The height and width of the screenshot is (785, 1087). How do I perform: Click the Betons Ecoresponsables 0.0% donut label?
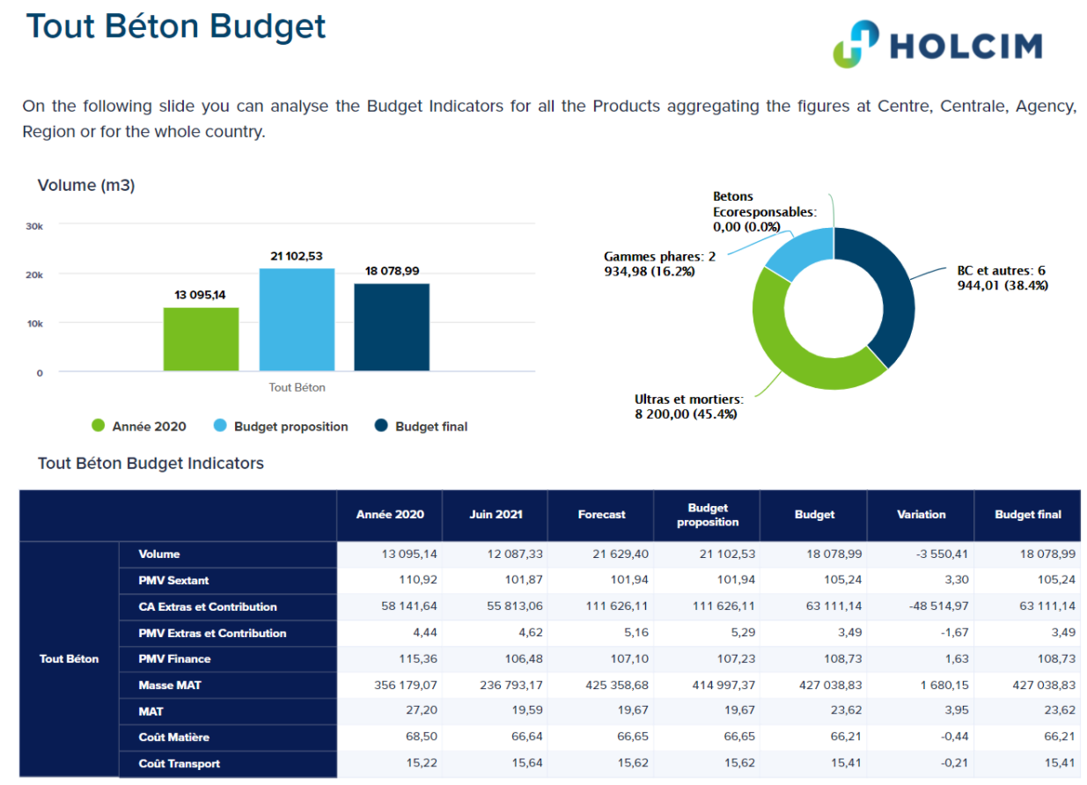pos(764,211)
